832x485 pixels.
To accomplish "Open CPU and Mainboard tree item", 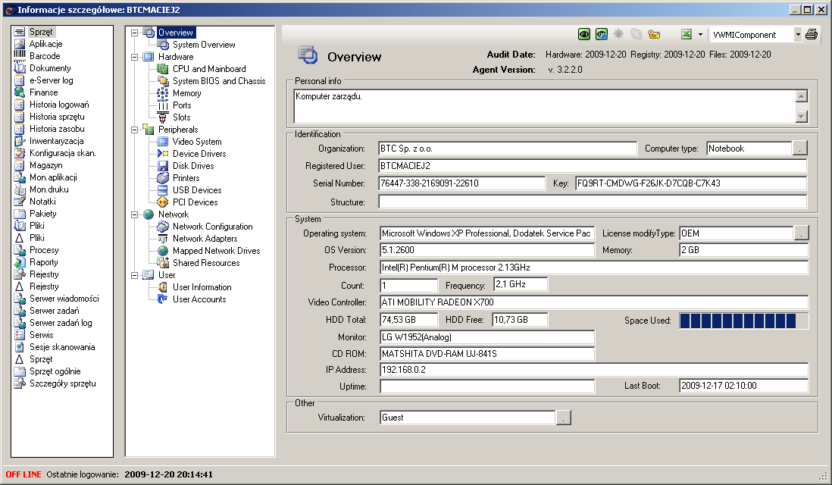I will pyautogui.click(x=209, y=69).
